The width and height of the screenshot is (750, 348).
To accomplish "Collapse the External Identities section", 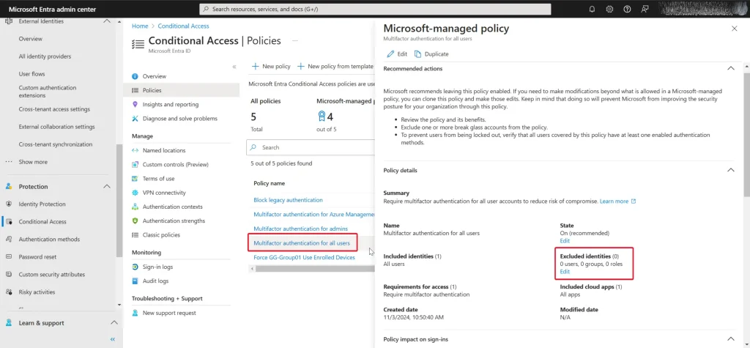I will tap(107, 21).
